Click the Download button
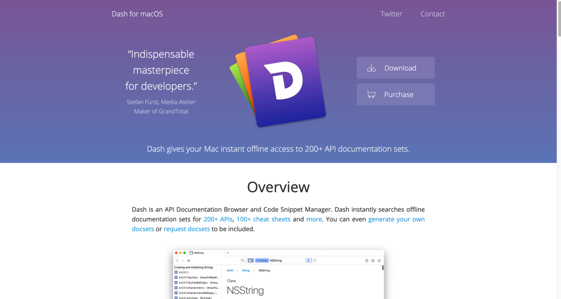This screenshot has width=561, height=299. (395, 68)
